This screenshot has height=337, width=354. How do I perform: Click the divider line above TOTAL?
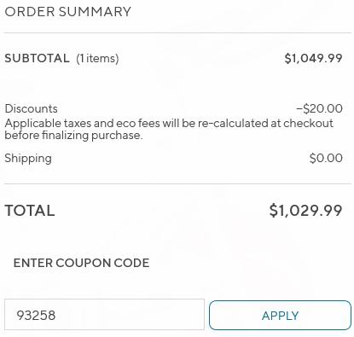click(177, 183)
